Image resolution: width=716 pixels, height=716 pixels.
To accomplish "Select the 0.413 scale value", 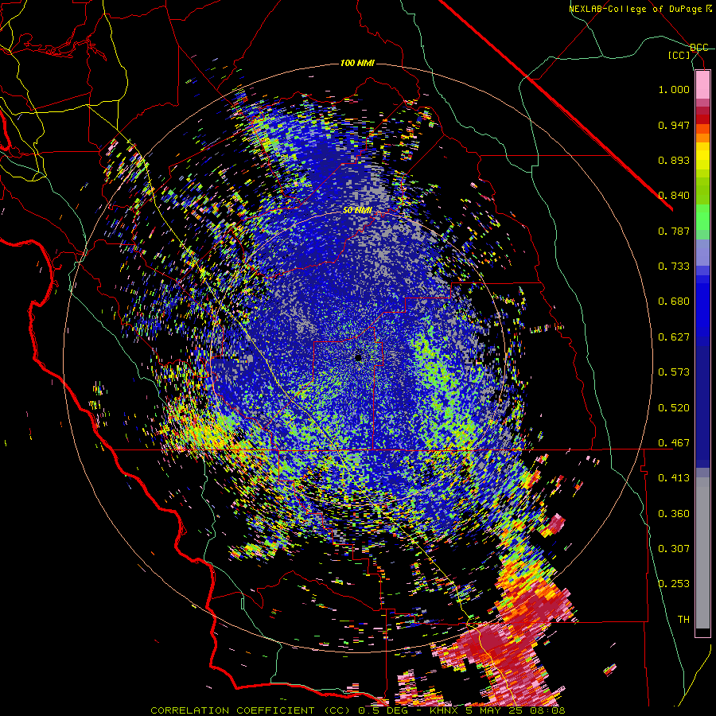I will (674, 478).
